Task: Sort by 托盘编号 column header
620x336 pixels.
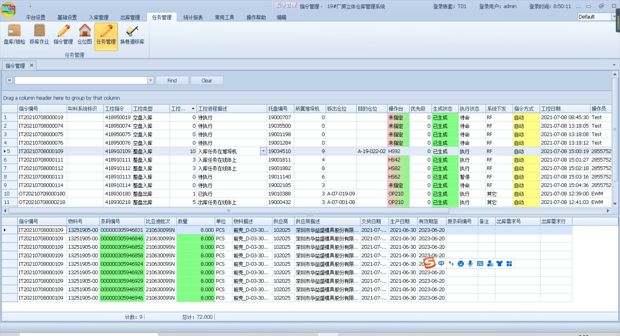Action: click(280, 109)
